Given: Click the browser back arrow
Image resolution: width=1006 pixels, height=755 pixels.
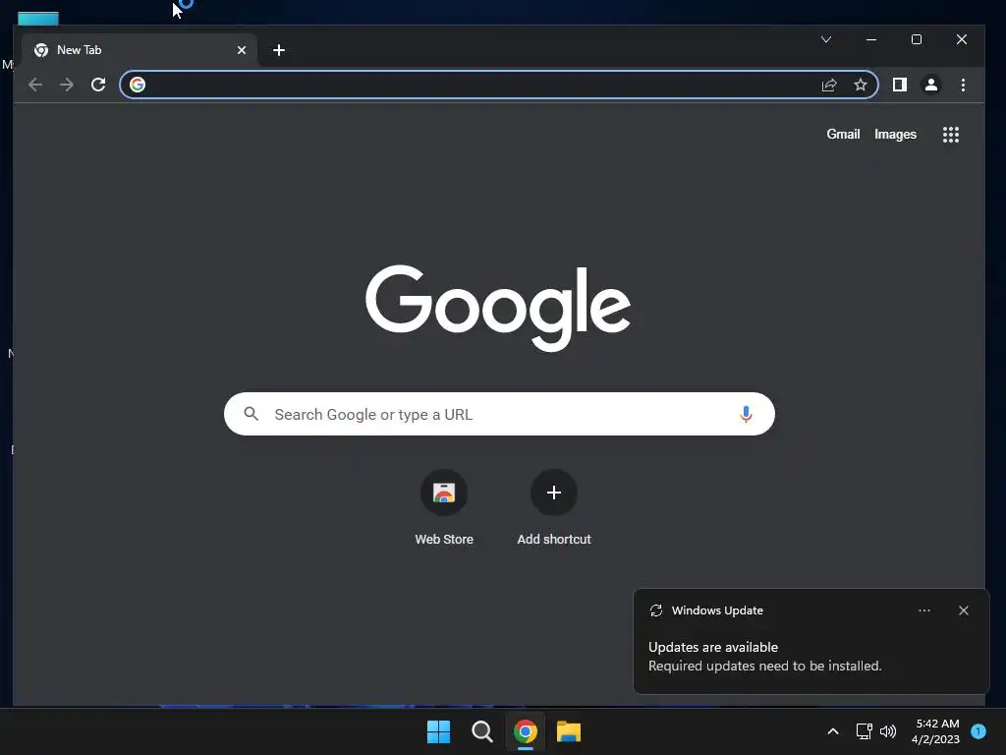Looking at the screenshot, I should [35, 85].
